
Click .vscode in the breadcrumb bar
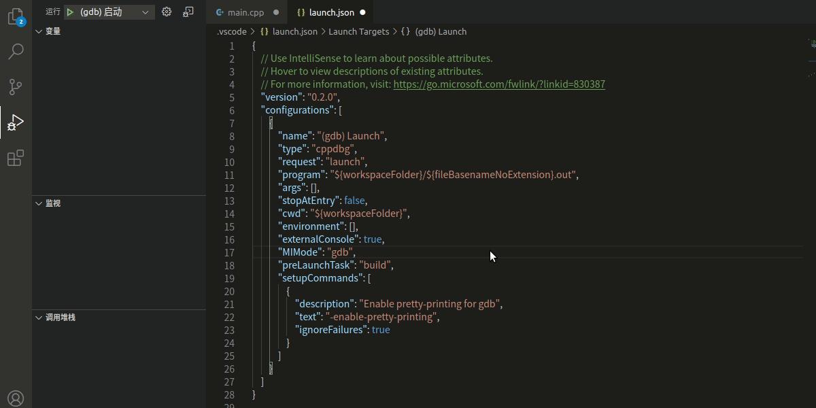point(231,31)
